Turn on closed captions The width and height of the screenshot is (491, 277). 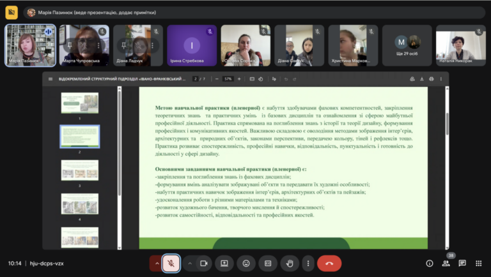click(268, 264)
